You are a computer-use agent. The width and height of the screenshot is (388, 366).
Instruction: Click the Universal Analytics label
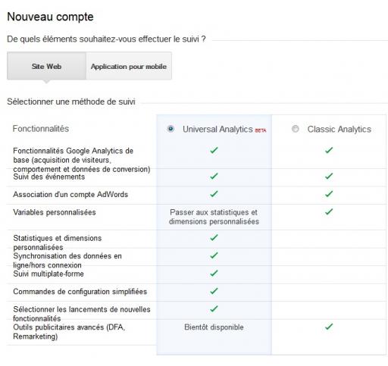click(x=217, y=129)
